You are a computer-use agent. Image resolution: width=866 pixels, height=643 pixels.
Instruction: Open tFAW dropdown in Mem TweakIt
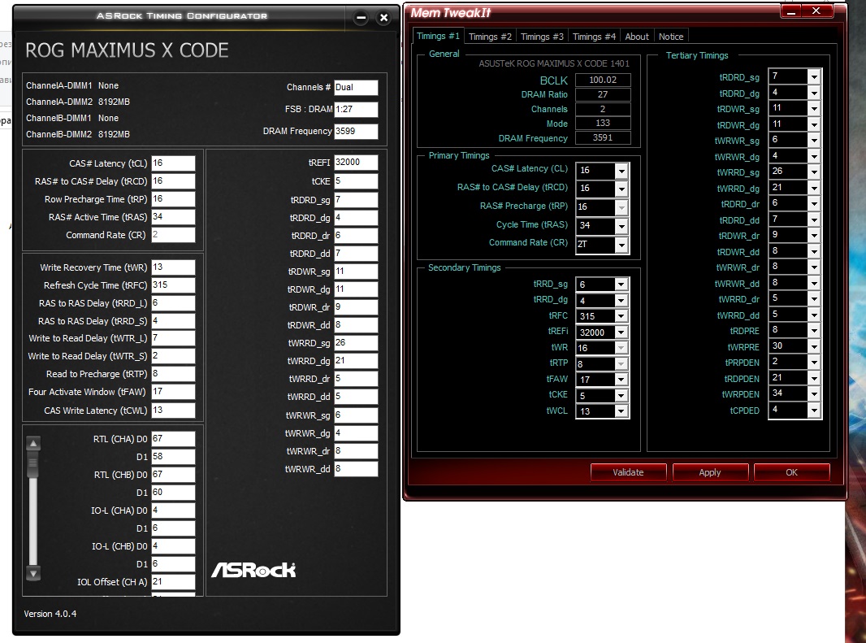click(621, 380)
